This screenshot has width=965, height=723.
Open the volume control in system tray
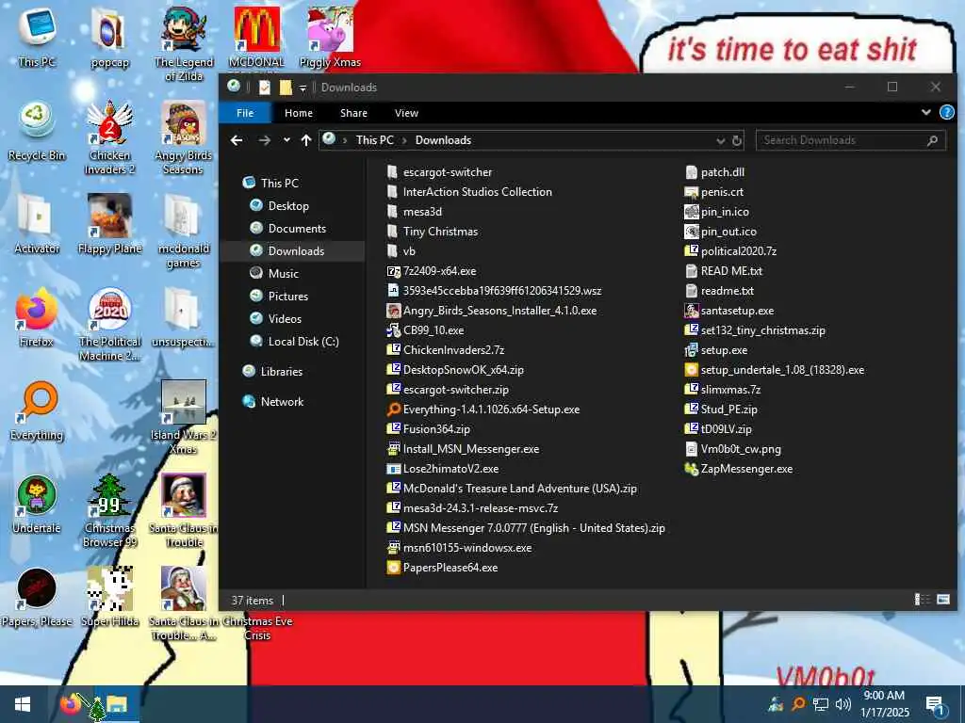[x=843, y=704]
